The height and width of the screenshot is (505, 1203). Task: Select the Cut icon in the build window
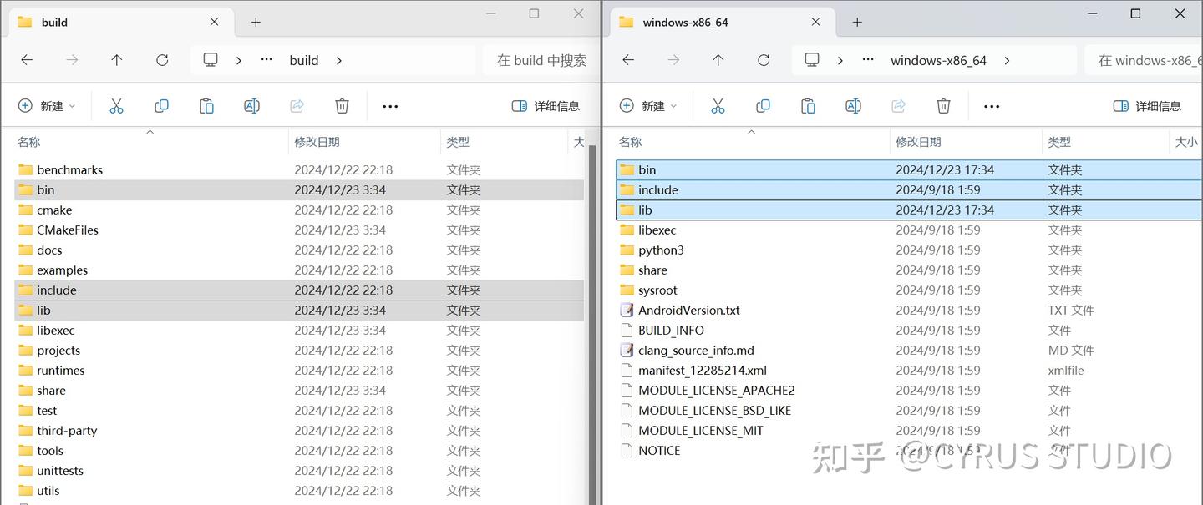click(116, 106)
